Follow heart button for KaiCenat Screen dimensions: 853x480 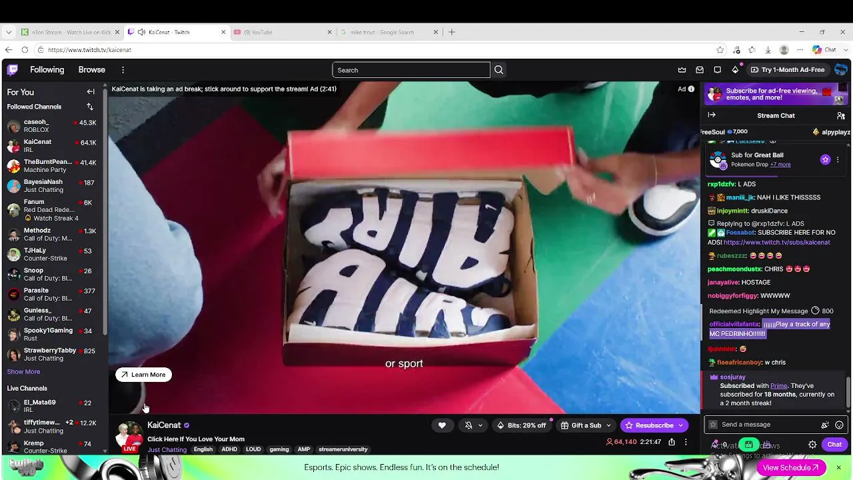tap(442, 425)
